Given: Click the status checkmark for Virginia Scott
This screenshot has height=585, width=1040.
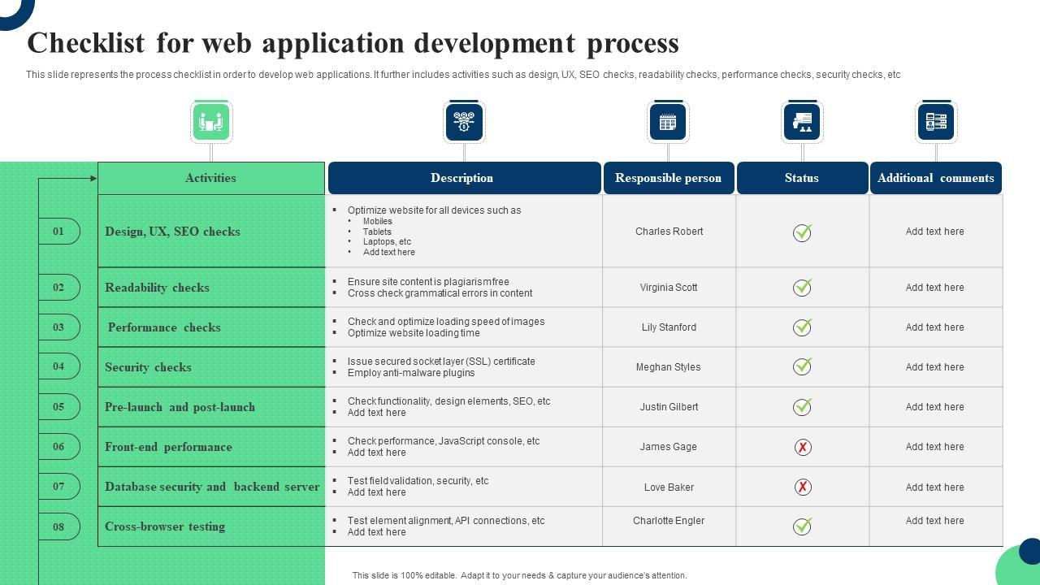Looking at the screenshot, I should click(x=803, y=287).
